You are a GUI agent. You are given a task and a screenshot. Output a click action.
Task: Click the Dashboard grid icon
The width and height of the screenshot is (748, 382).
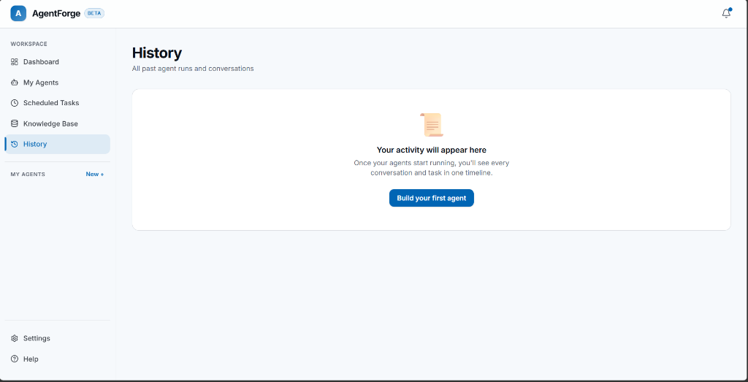tap(15, 62)
